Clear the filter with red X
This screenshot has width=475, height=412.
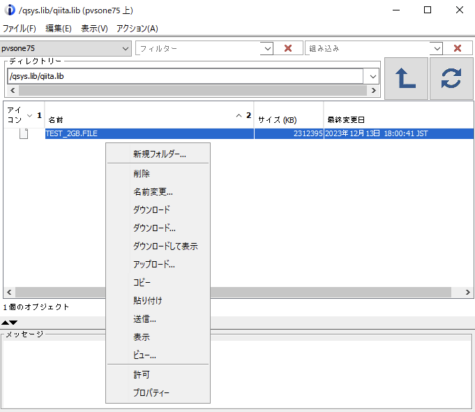(x=288, y=48)
